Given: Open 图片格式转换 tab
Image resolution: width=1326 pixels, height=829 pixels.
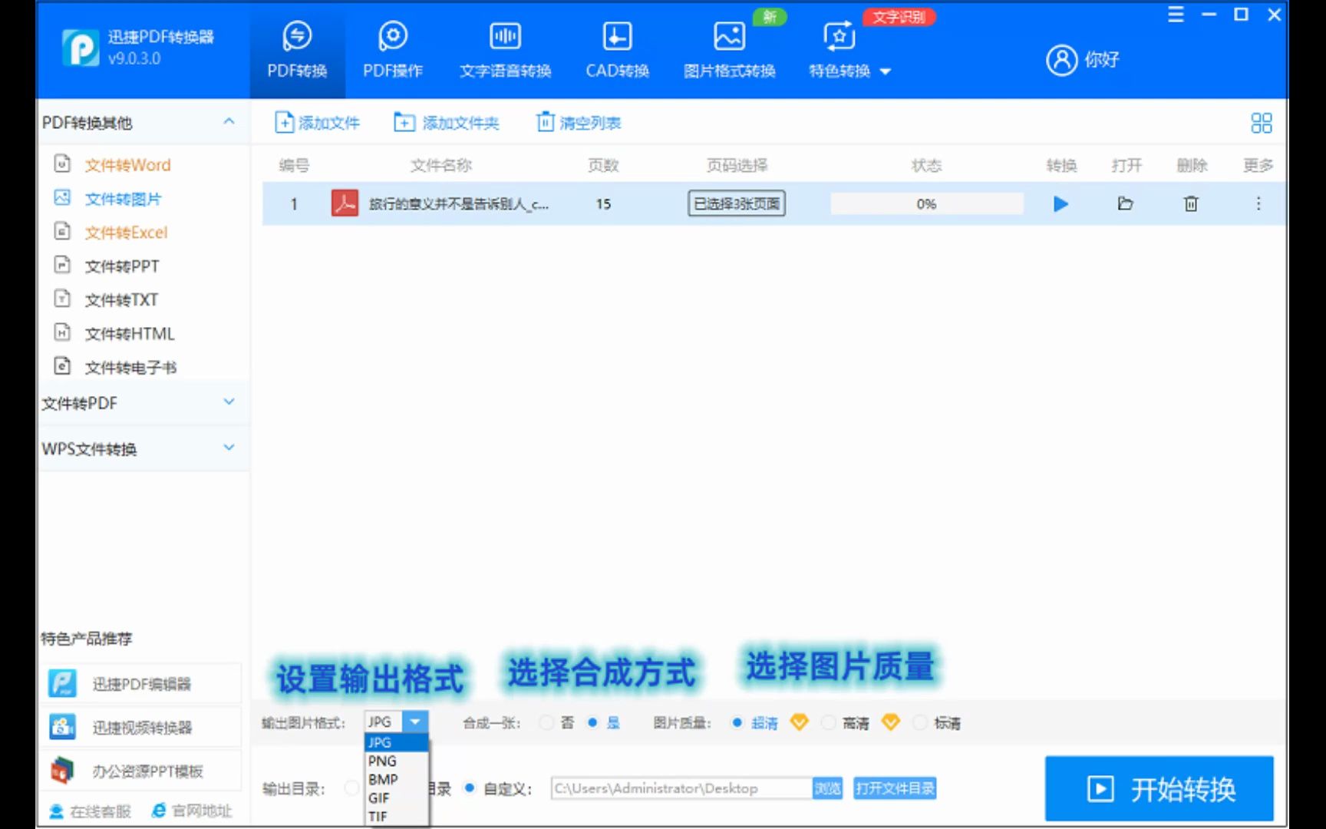Looking at the screenshot, I should tap(729, 51).
